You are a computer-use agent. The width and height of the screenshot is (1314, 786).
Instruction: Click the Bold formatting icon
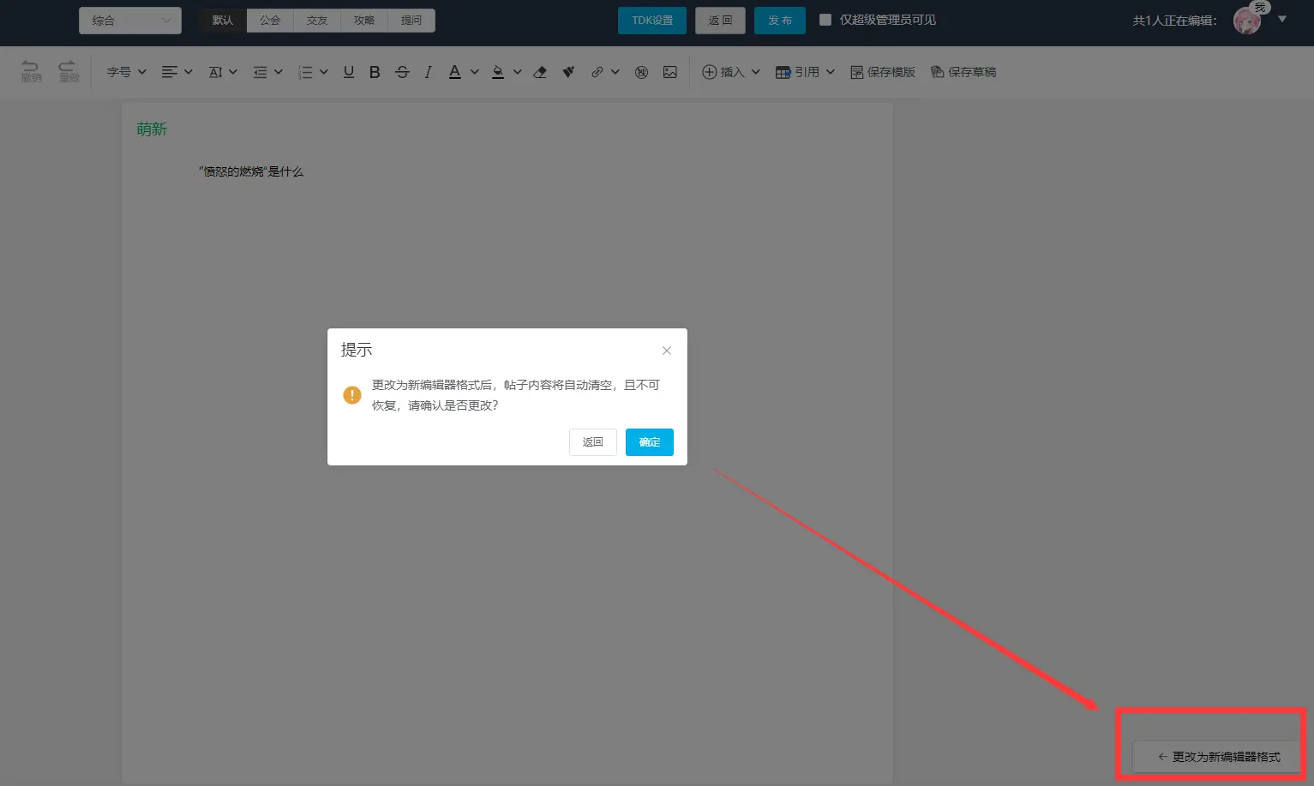pos(375,73)
